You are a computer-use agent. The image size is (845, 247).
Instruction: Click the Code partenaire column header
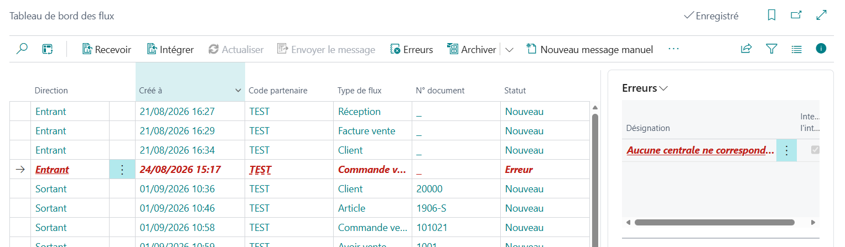[x=278, y=91]
